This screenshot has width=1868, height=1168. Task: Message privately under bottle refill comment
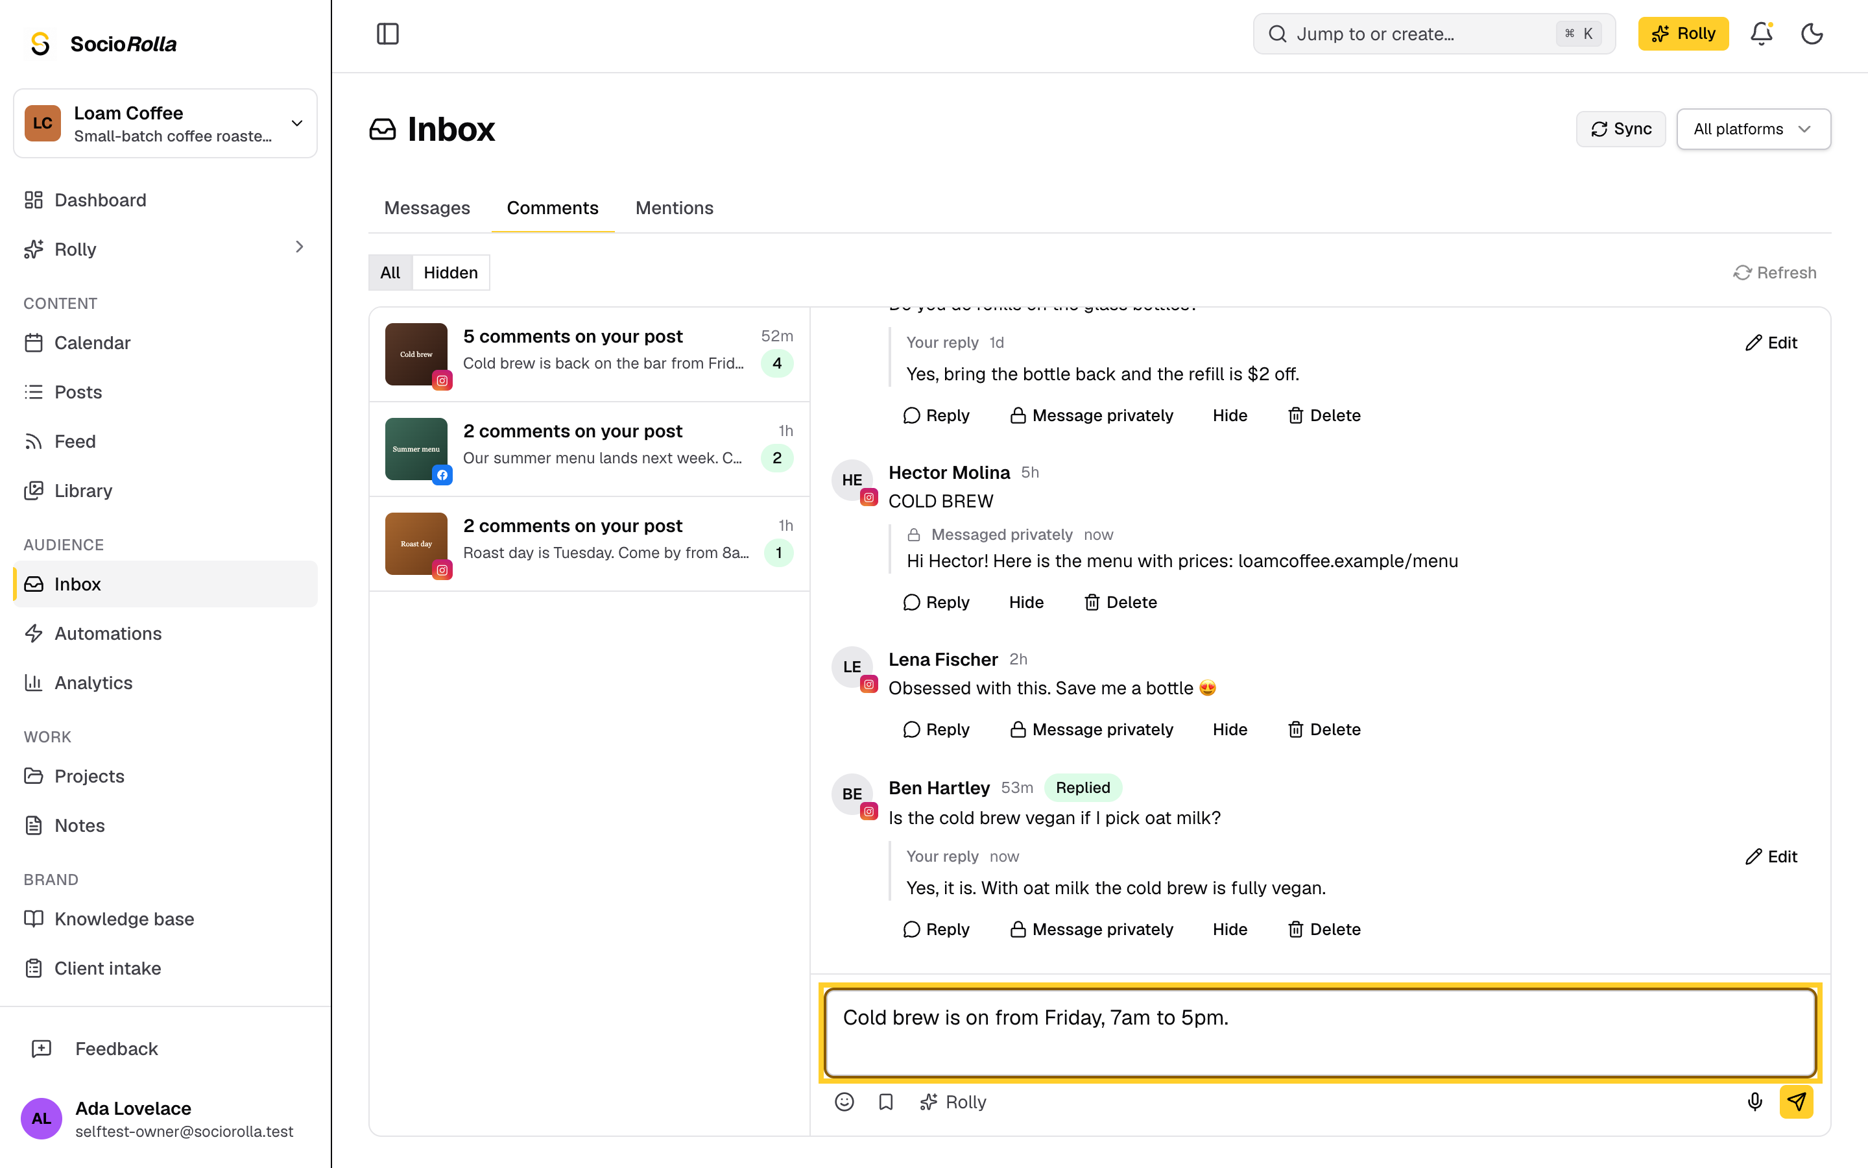[x=1092, y=415]
